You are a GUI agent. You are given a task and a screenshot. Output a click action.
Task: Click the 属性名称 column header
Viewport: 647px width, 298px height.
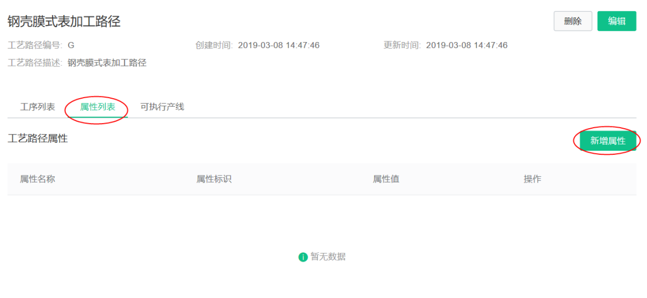pos(38,179)
